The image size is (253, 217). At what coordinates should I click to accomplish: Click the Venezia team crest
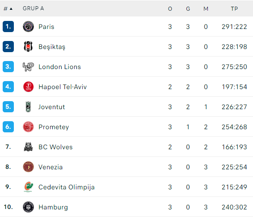(28, 167)
